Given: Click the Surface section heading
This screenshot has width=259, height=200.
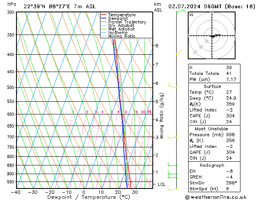Looking at the screenshot, I should click(212, 86).
